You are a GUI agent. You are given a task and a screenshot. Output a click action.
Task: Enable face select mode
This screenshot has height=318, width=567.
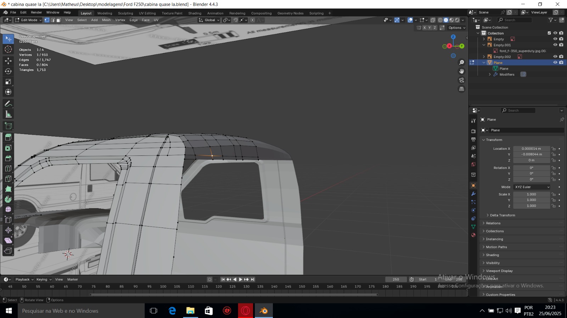[x=58, y=20]
